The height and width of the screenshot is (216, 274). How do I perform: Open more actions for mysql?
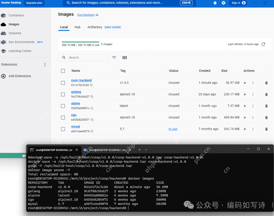[253, 129]
